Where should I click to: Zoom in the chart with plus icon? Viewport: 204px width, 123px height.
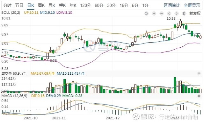pyautogui.click(x=154, y=13)
